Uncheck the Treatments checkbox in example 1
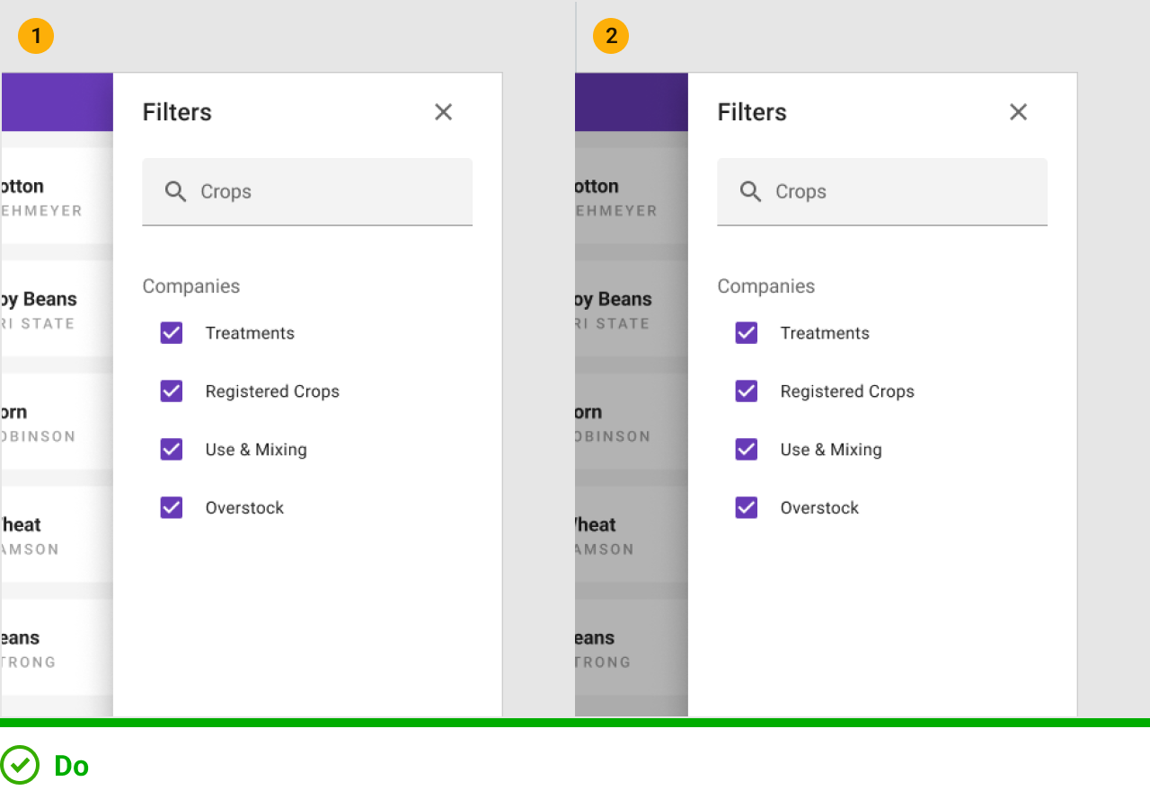The image size is (1150, 799). click(172, 333)
